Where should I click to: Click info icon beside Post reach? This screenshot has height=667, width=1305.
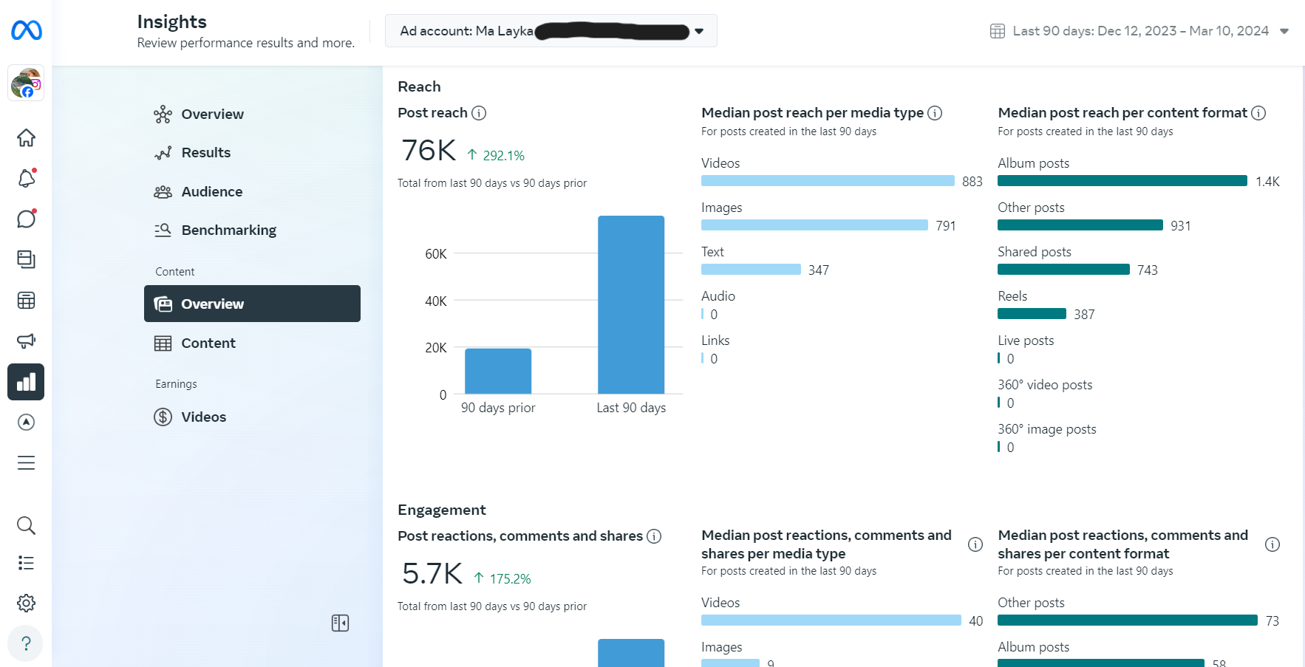click(x=479, y=113)
